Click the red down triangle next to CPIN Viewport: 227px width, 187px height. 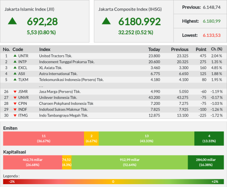tap(15, 104)
